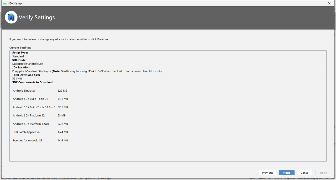Image resolution: width=336 pixels, height=180 pixels.
Task: Click the Android Studio logo in the header
Action: click(11, 17)
